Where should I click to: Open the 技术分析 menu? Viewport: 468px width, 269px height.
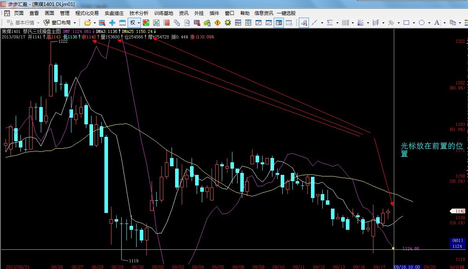(139, 13)
